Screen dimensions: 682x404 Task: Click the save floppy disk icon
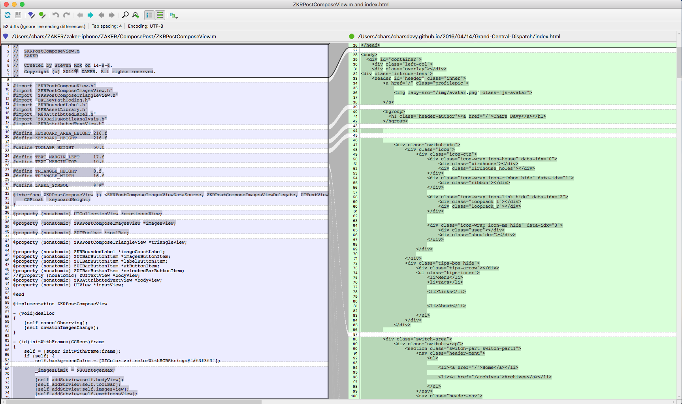(18, 15)
